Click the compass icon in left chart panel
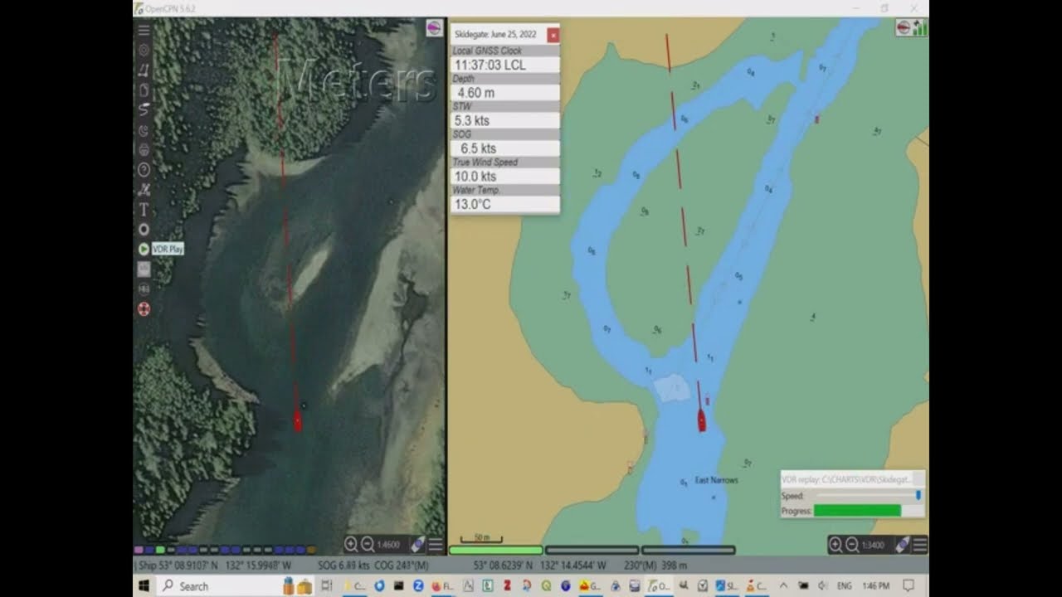The height and width of the screenshot is (597, 1062). [434, 27]
